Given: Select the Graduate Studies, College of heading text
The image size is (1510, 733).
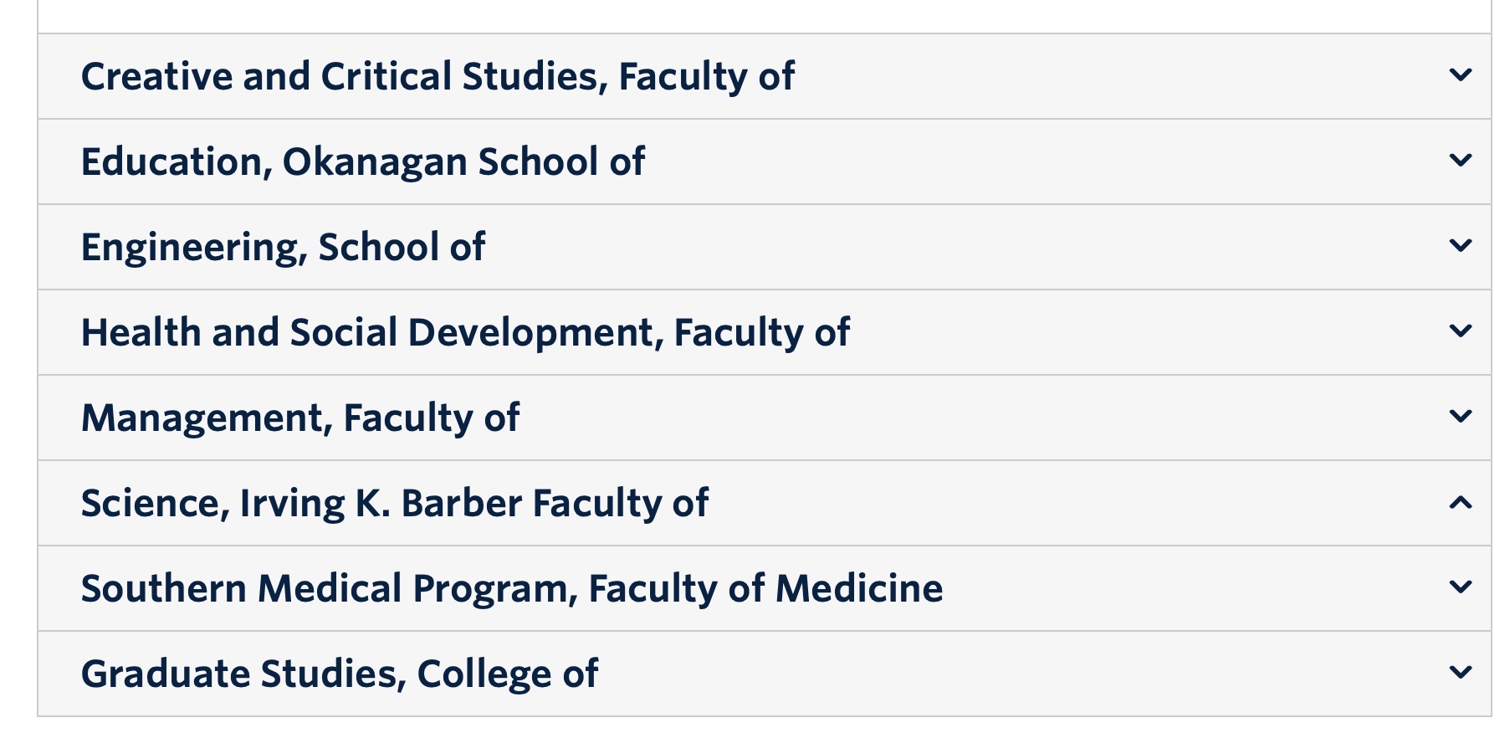Looking at the screenshot, I should click(340, 674).
